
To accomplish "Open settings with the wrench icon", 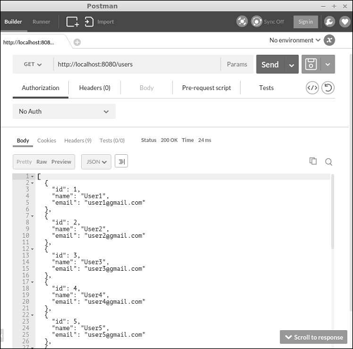I will pyautogui.click(x=329, y=22).
